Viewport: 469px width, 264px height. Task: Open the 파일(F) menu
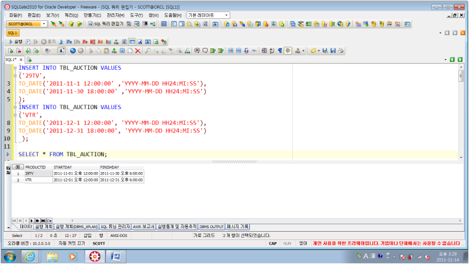point(15,15)
